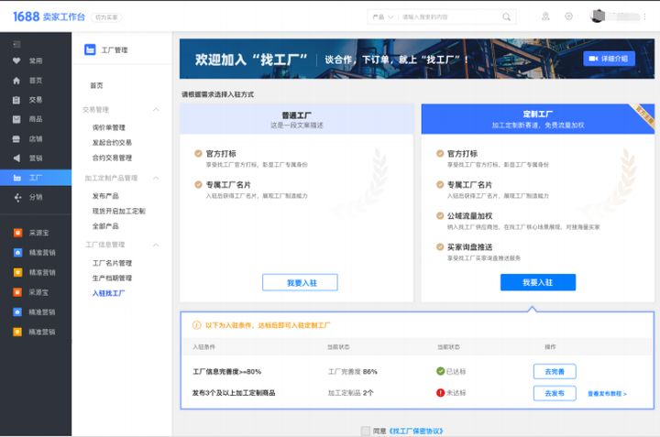This screenshot has width=660, height=437.
Task: Open 询价单管理 in the submenu
Action: click(108, 127)
